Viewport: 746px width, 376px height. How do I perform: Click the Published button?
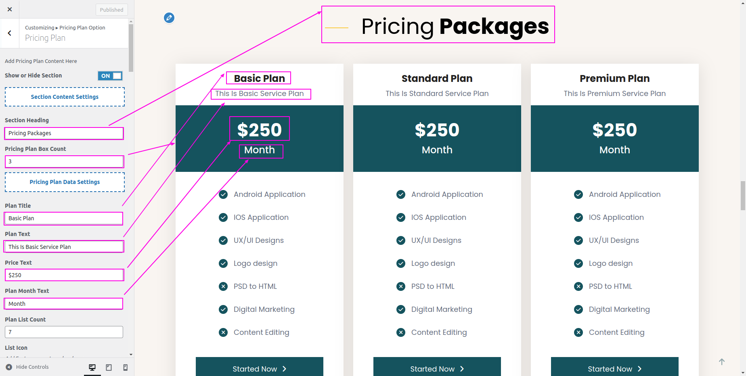[x=112, y=10]
